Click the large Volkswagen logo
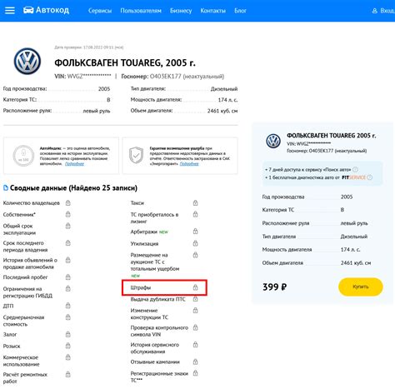Screen dimensions: 395x389 point(27,62)
